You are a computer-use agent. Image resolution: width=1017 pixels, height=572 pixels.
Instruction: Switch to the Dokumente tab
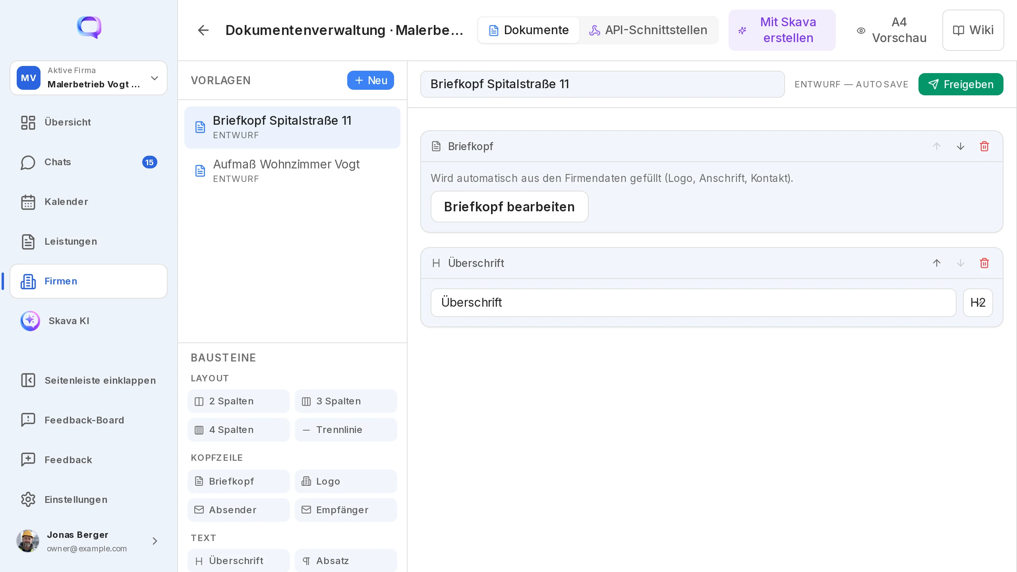pyautogui.click(x=528, y=30)
